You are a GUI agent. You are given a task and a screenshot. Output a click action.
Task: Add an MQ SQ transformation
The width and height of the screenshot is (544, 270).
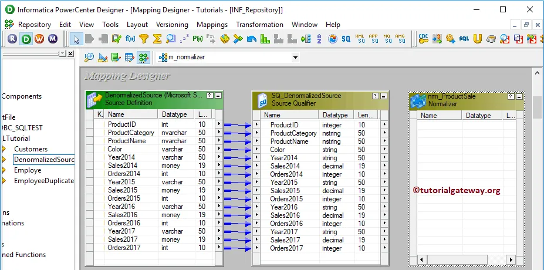coord(387,39)
